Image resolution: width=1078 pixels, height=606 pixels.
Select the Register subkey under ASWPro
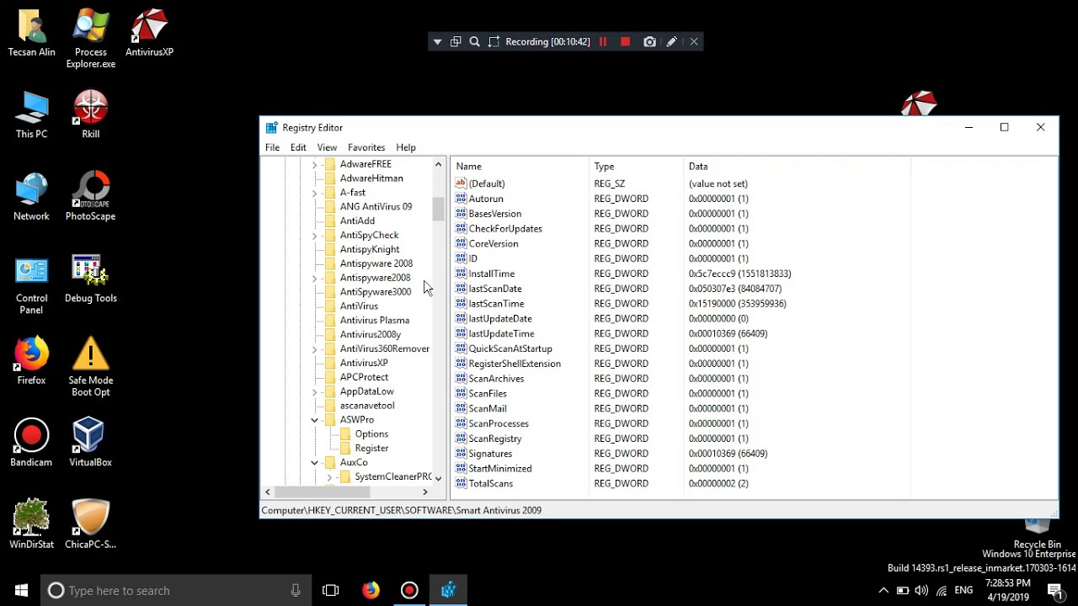point(371,449)
